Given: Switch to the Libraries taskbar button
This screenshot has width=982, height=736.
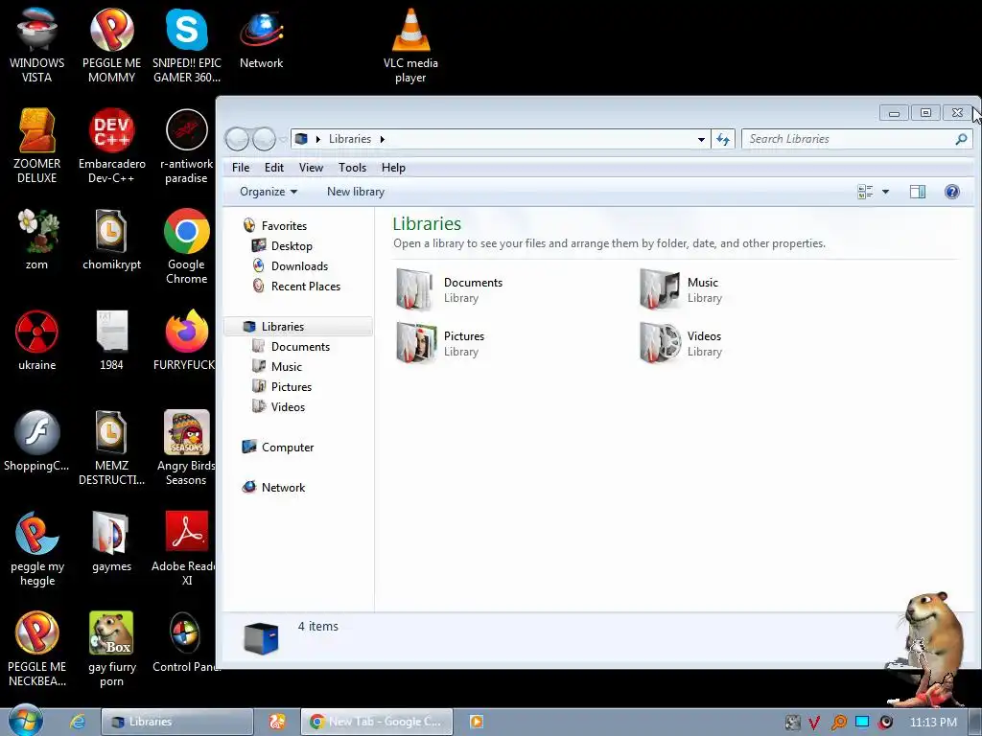Looking at the screenshot, I should (x=177, y=722).
